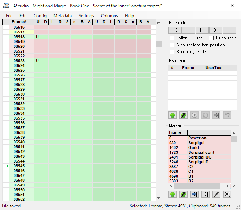Jump to marker using the blue arrow icon
Screen dimensions: 241x210
click(194, 194)
